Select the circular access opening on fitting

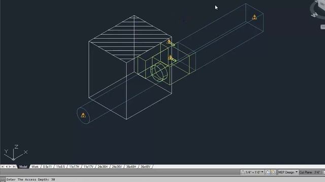pyautogui.click(x=159, y=72)
